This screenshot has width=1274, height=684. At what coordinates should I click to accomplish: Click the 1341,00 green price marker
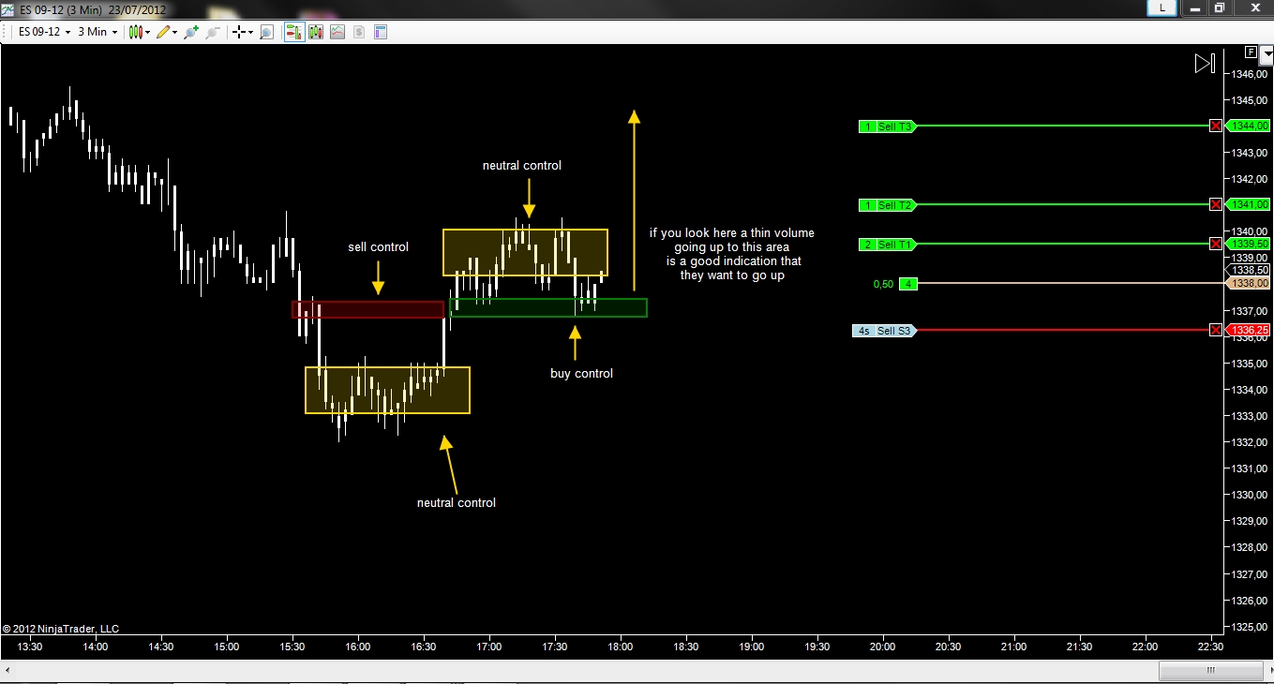tap(1249, 204)
